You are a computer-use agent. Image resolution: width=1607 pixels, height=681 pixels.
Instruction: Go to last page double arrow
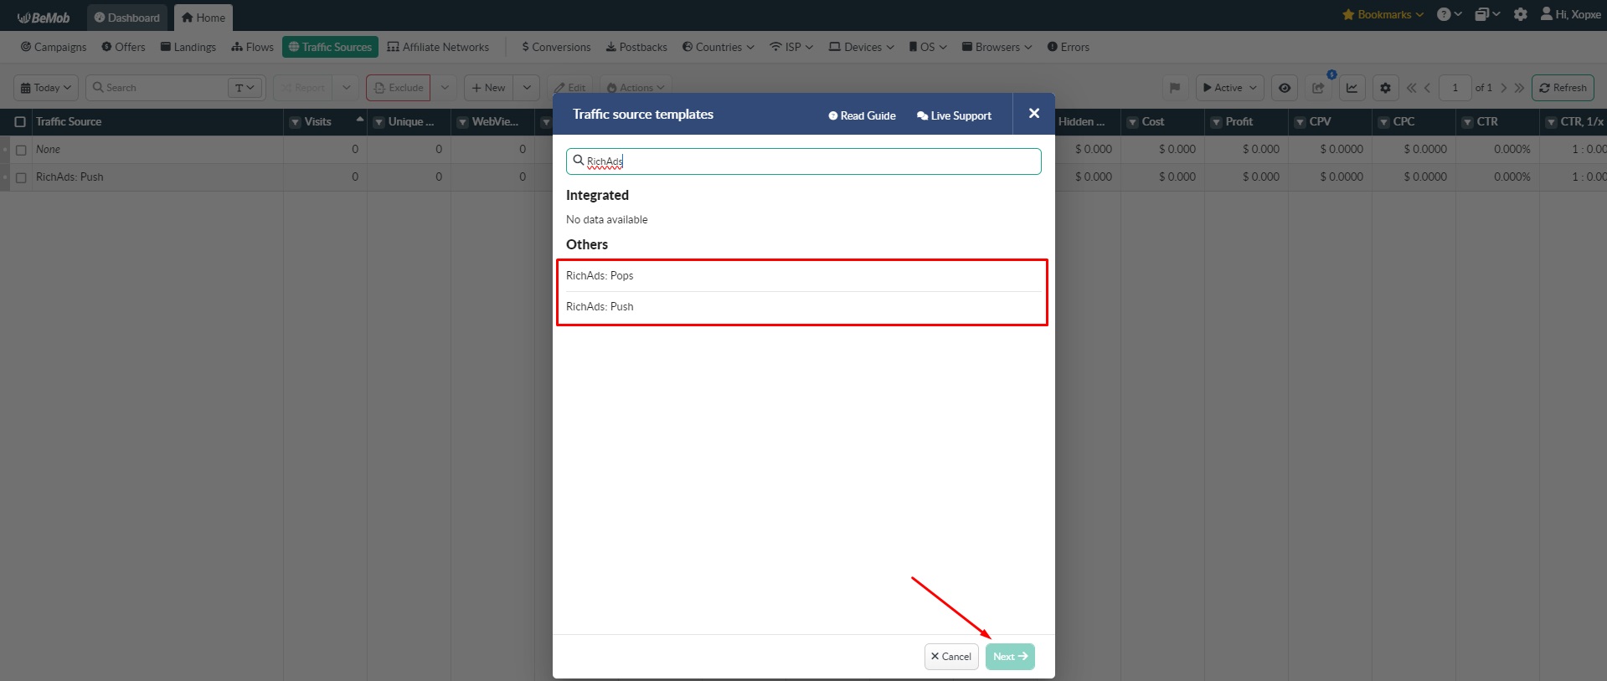(1519, 88)
